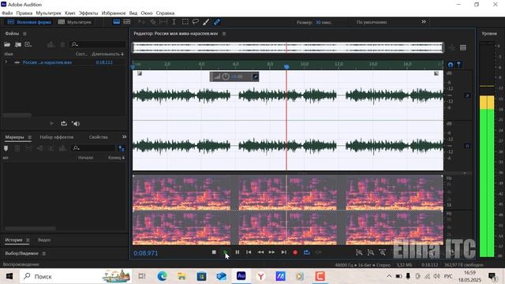
Task: Switch to Маркеры tab
Action: (x=14, y=136)
